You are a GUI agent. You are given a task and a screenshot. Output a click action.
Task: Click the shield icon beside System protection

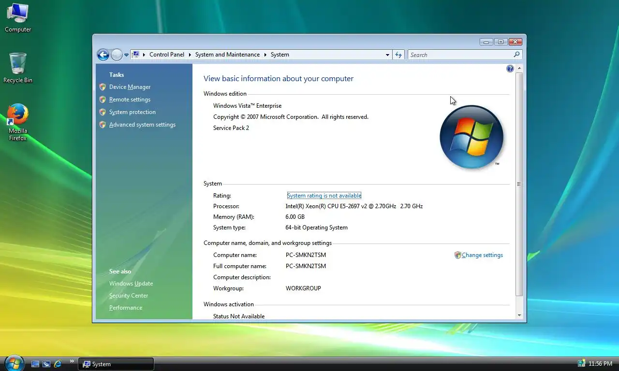[x=103, y=112]
